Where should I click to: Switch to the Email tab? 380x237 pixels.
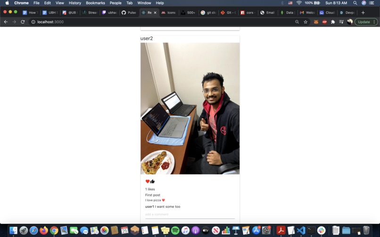click(x=268, y=13)
